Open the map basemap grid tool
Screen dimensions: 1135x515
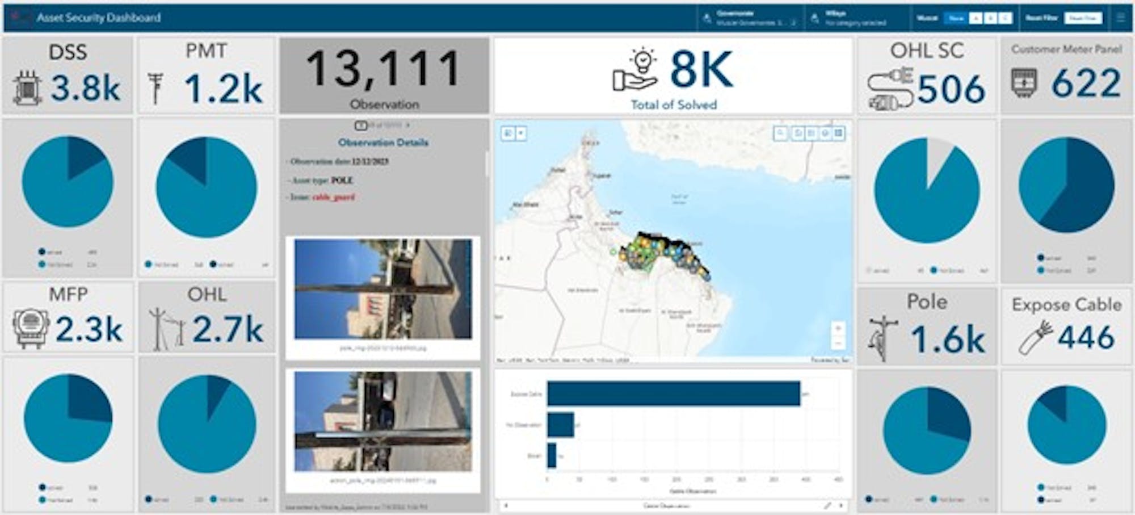tap(838, 133)
